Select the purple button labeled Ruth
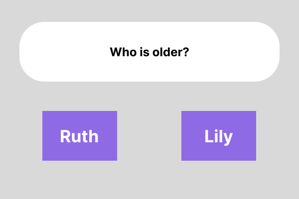The width and height of the screenshot is (299, 199). click(80, 136)
